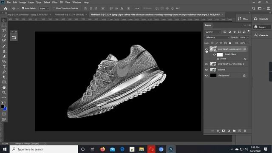The width and height of the screenshot is (272, 153).
Task: Click the blue background color swatch
Action: (x=5, y=109)
